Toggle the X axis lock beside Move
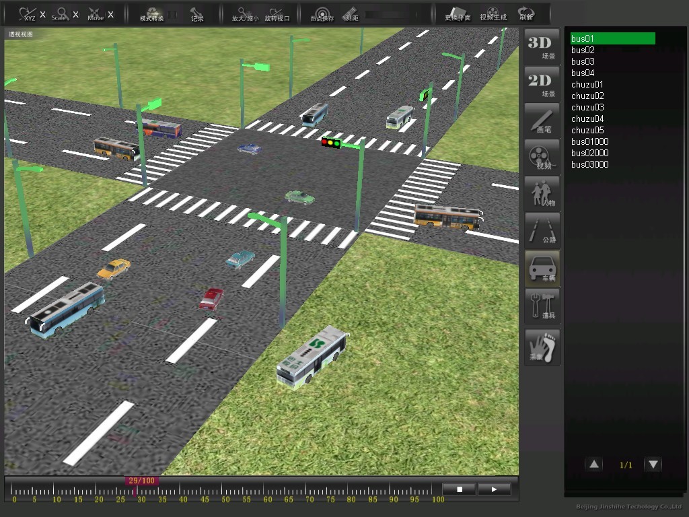689x517 pixels. point(111,15)
